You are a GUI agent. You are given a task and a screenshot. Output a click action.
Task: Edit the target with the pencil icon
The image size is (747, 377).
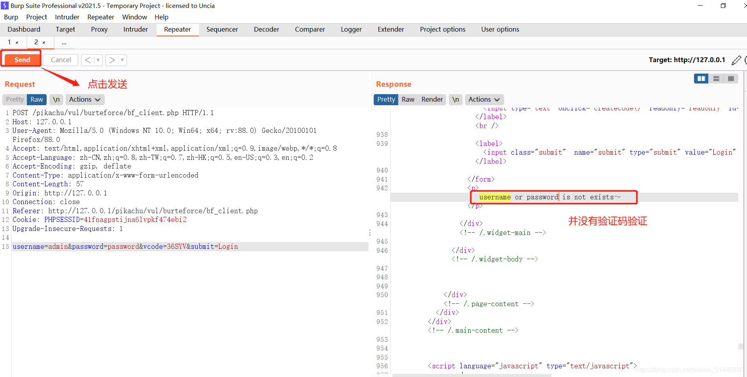point(736,60)
